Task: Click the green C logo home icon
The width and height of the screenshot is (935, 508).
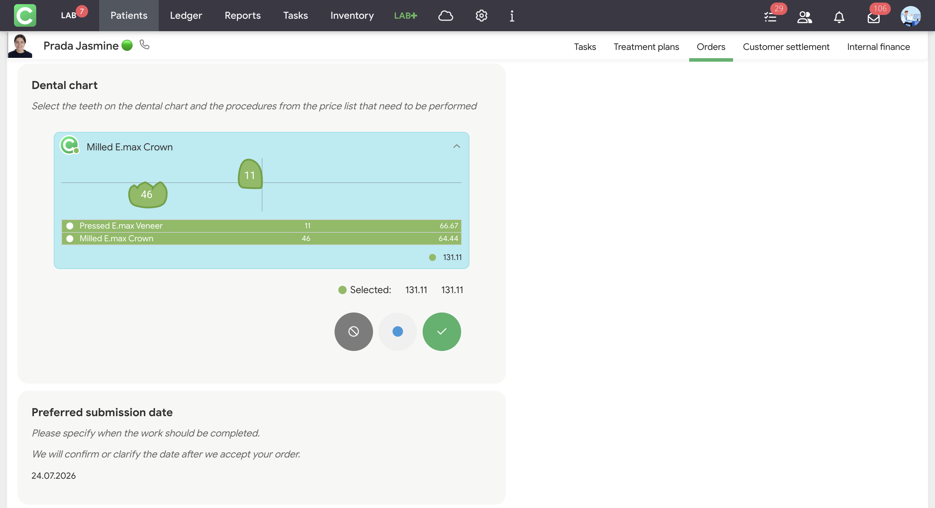Action: tap(25, 15)
